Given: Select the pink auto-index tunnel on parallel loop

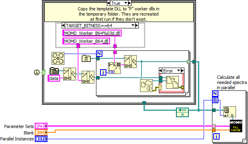Looking at the screenshot, I should tap(214, 126).
